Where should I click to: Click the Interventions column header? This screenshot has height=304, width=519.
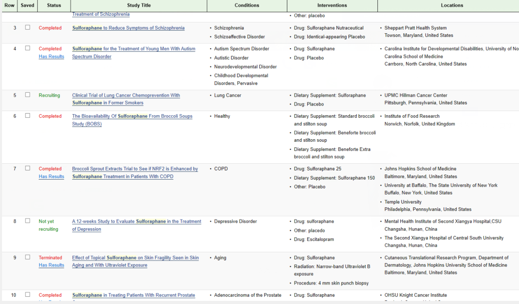coord(332,6)
